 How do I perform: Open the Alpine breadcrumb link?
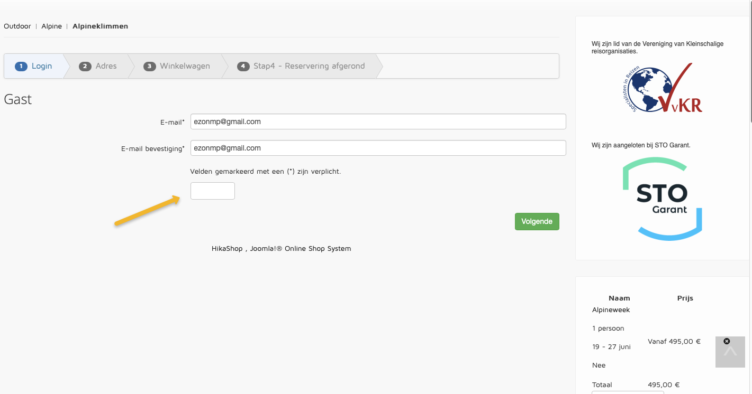(52, 26)
